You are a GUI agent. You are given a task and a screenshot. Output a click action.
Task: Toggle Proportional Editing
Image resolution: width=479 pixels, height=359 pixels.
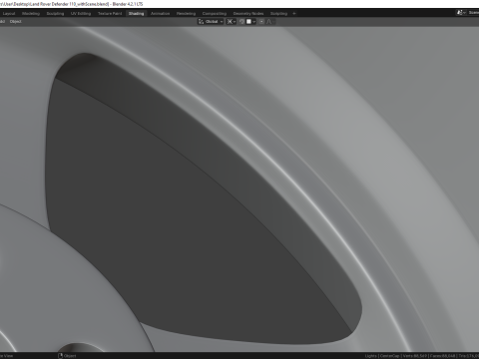(x=261, y=22)
